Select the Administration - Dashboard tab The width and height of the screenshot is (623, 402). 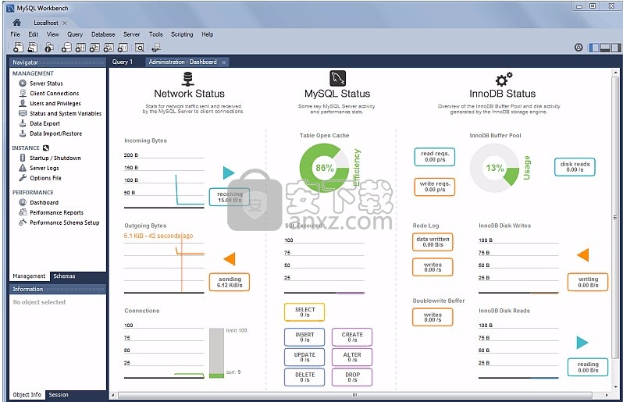[183, 62]
